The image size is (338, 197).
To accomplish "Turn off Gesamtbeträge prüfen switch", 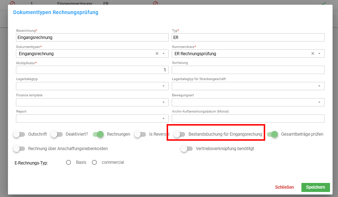I will tap(272, 134).
